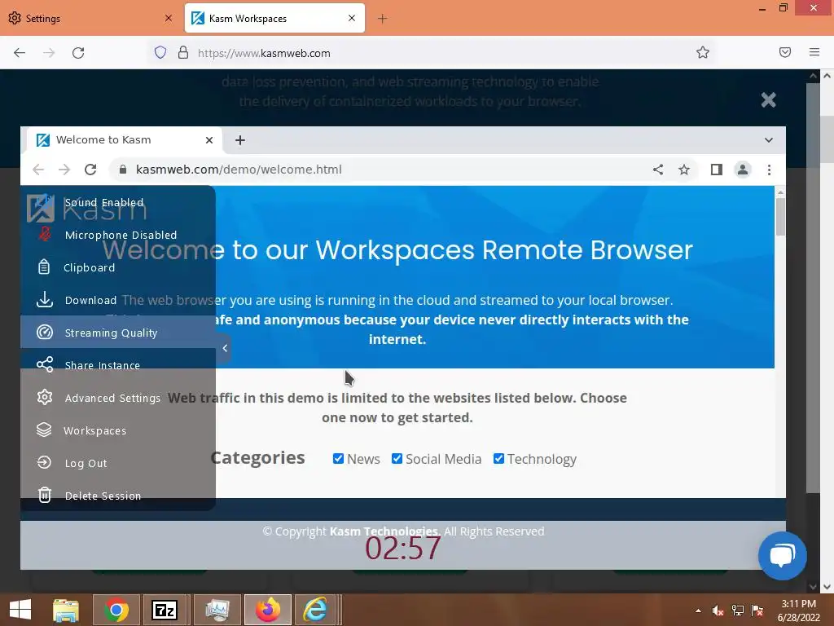This screenshot has width=834, height=626.
Task: Click the muted volume tray icon
Action: [718, 611]
